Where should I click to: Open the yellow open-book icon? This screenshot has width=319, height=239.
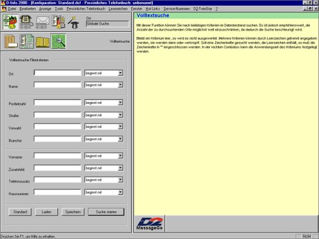[x=43, y=42]
